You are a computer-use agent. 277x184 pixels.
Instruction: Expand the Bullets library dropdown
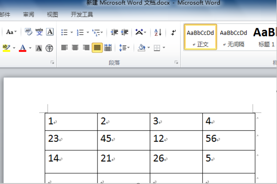tap(72, 32)
